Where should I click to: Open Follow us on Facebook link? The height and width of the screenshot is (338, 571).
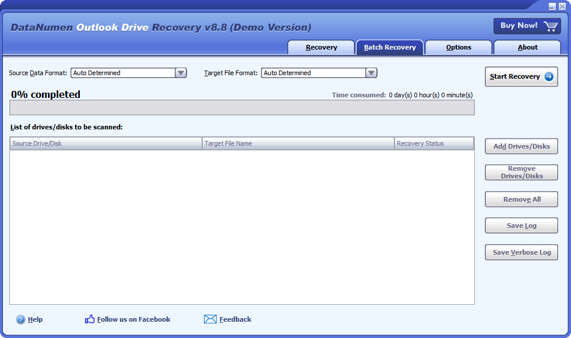tap(133, 319)
